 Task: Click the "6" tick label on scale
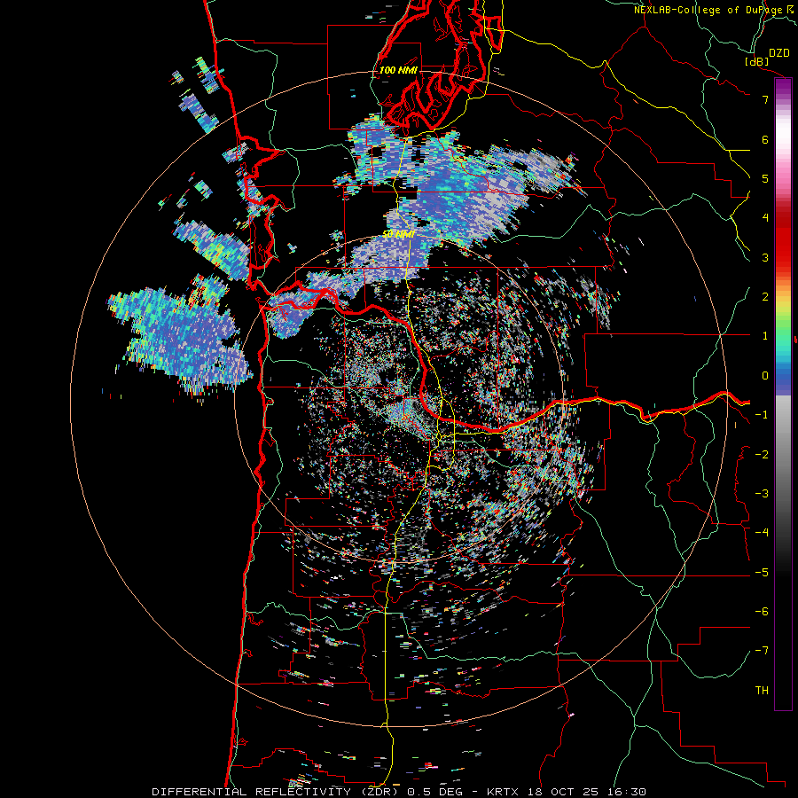765,139
